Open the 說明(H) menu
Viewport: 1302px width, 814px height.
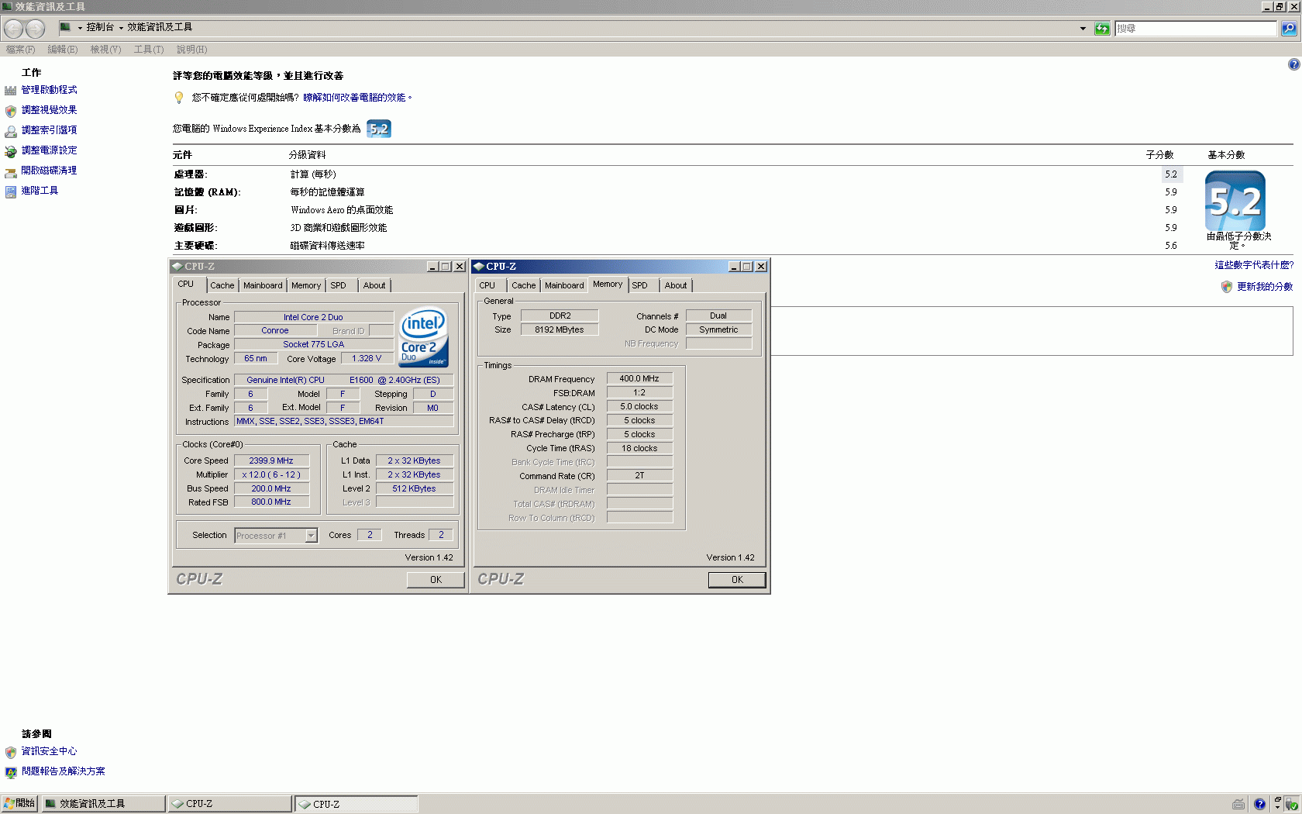coord(191,50)
